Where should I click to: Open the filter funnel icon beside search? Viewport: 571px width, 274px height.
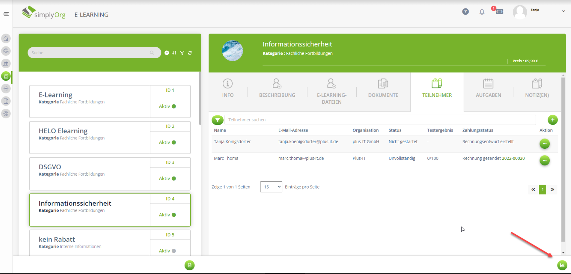(x=182, y=53)
